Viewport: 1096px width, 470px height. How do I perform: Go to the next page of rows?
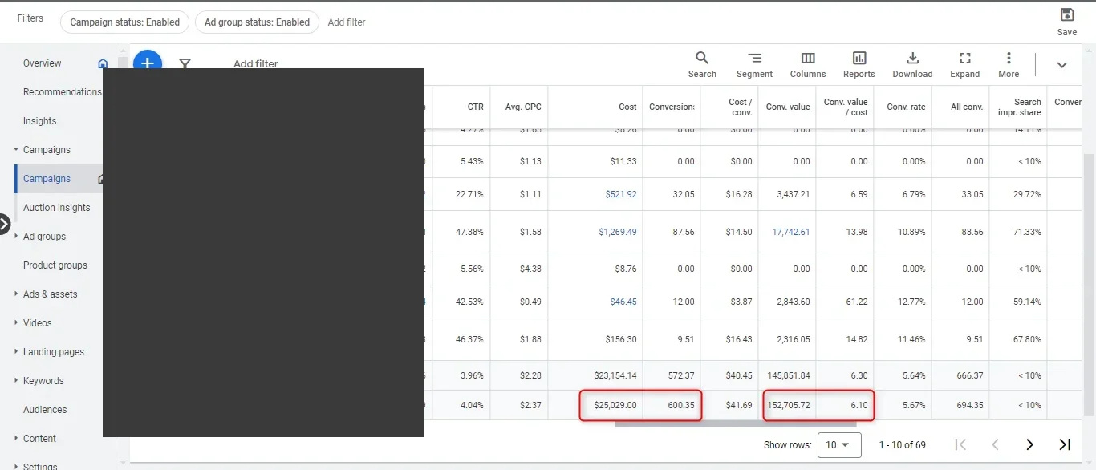[x=1030, y=444]
